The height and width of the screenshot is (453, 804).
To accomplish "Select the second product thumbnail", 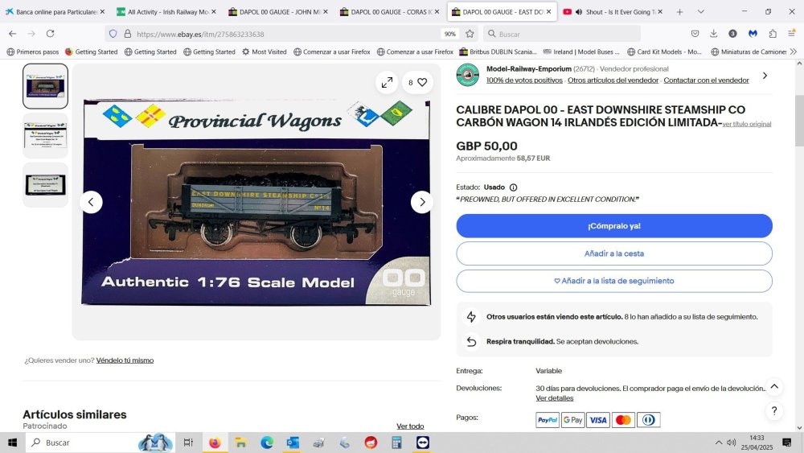I will [x=45, y=135].
